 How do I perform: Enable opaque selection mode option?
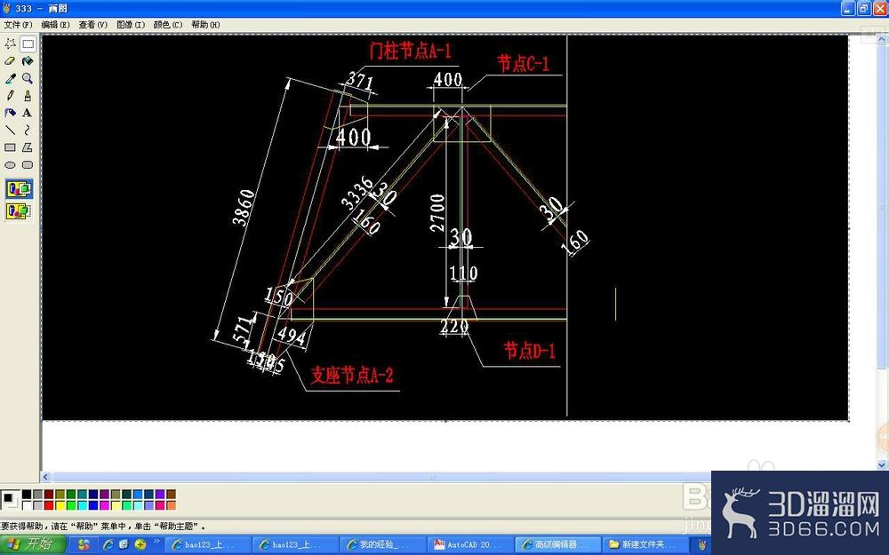(20, 188)
